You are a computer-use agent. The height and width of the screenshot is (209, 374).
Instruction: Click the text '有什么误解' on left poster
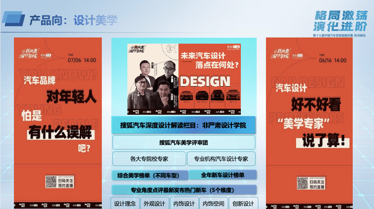(60, 133)
